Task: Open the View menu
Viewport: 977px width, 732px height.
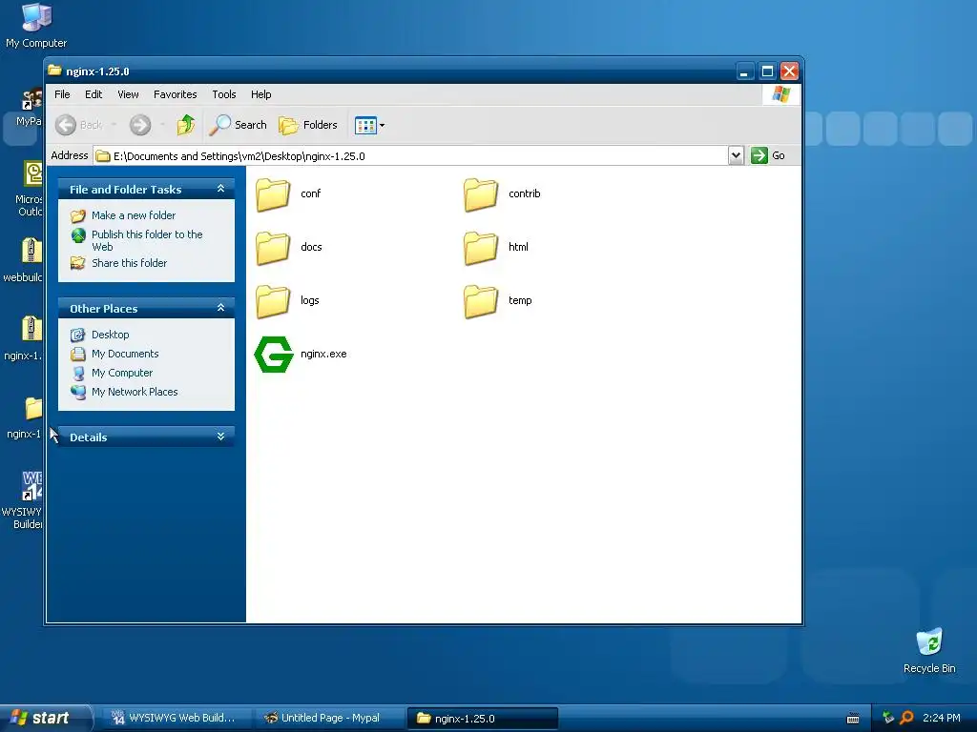Action: pyautogui.click(x=128, y=94)
